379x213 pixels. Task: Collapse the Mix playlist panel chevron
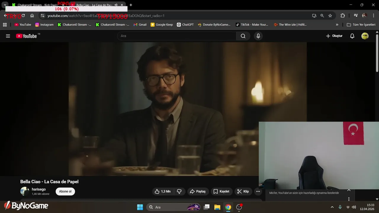point(349,190)
